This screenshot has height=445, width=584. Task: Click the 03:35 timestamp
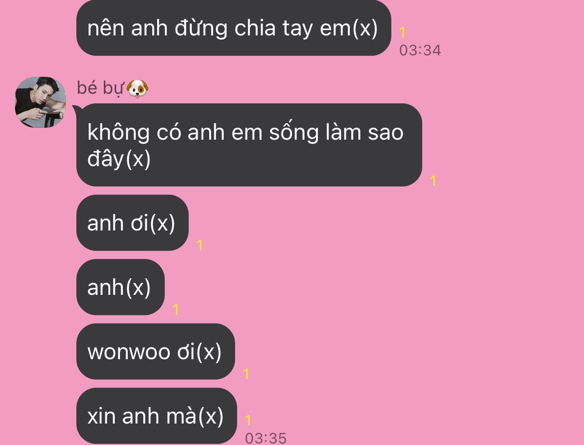pyautogui.click(x=266, y=438)
